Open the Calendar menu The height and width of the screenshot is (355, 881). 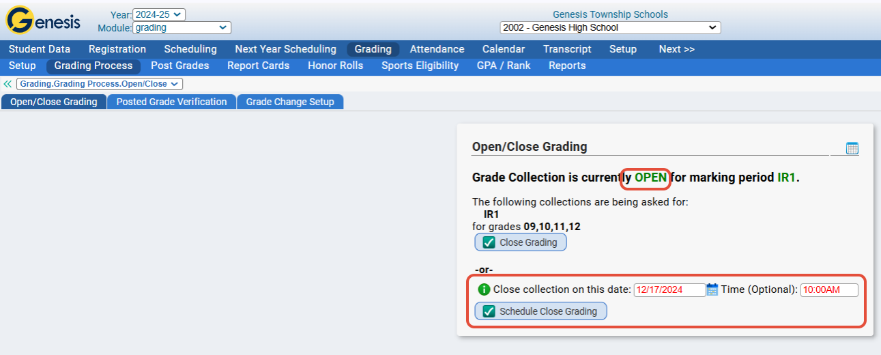click(x=504, y=49)
